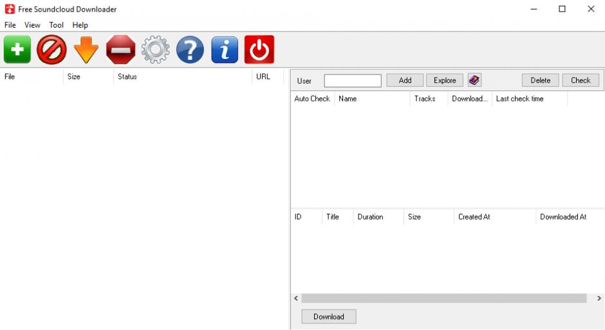
Task: Show about info with the blue i icon
Action: (x=225, y=49)
